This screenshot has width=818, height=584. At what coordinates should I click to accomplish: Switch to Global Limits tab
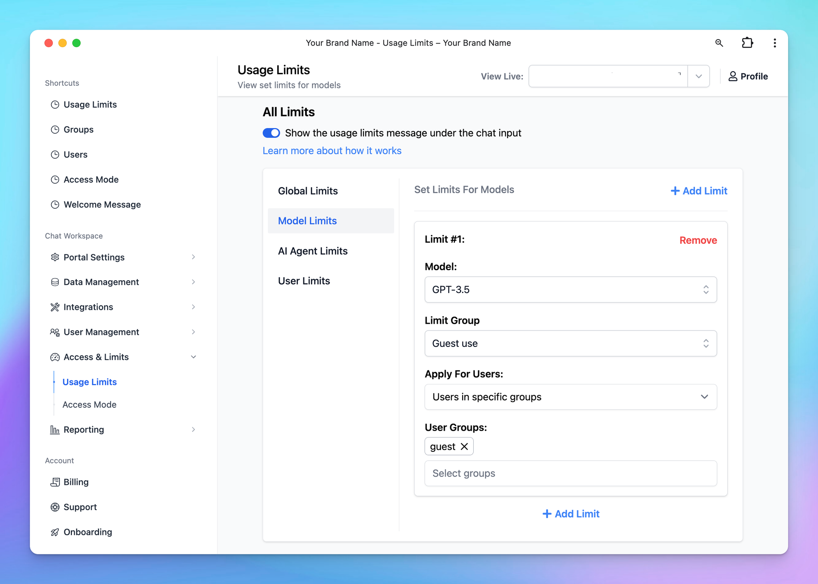tap(331, 191)
